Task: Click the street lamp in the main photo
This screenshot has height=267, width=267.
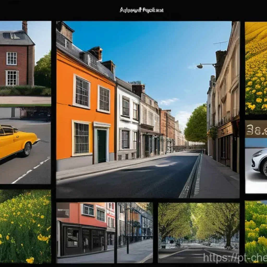Action: tap(200, 66)
